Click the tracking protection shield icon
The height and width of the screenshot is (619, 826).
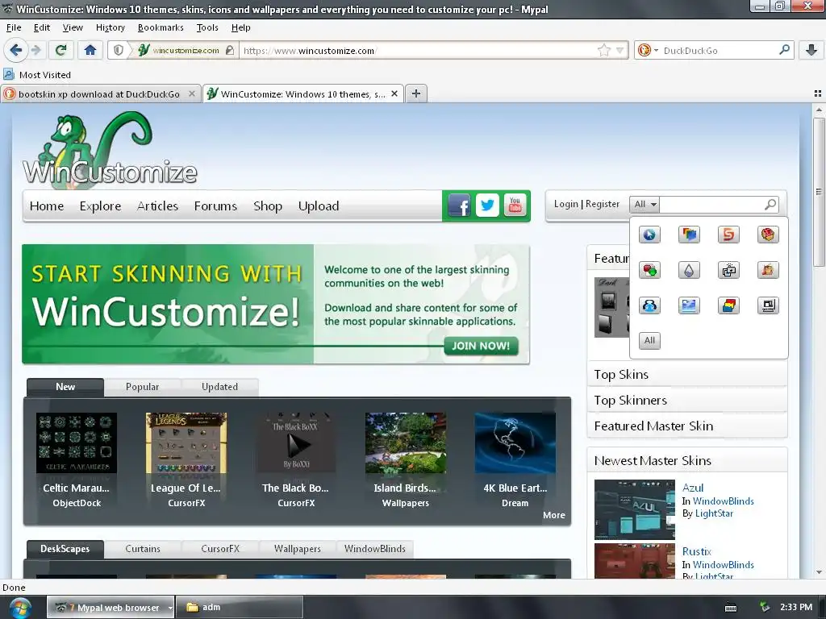(119, 50)
